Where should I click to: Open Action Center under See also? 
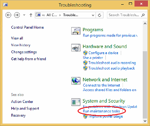22,101
